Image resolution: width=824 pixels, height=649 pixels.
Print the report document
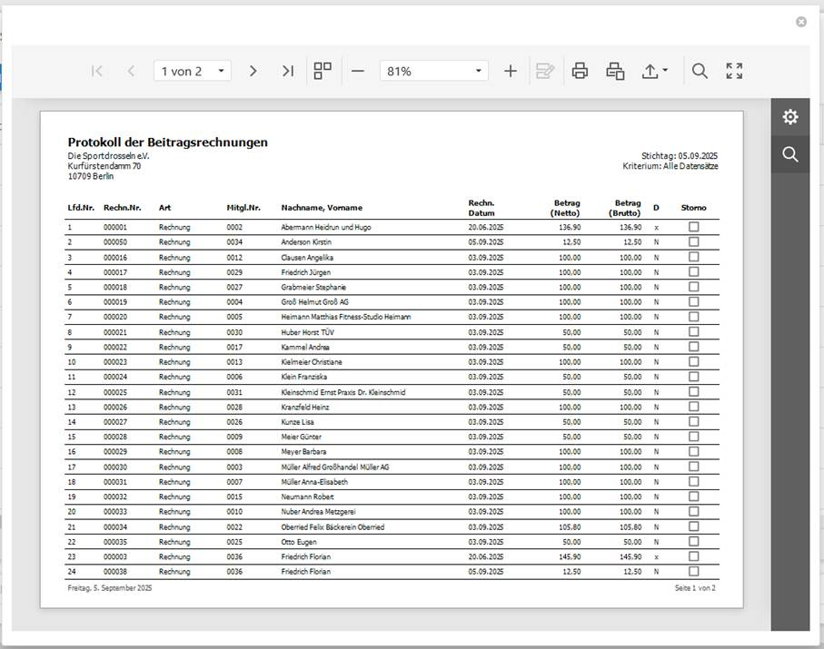[580, 71]
